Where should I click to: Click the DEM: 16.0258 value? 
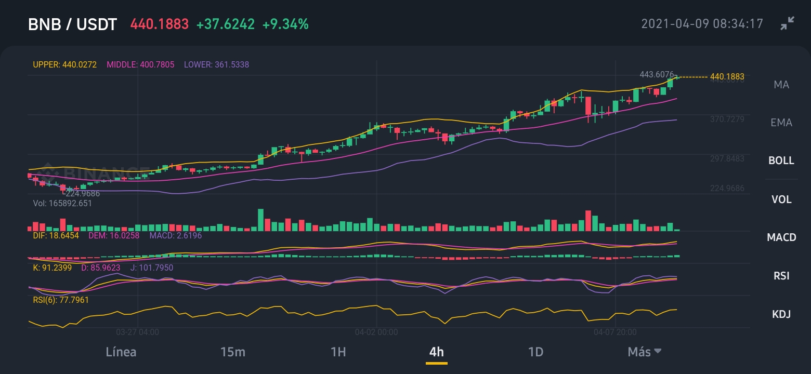pos(114,235)
